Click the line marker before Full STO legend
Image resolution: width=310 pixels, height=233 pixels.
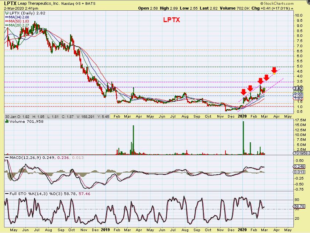[7, 194]
